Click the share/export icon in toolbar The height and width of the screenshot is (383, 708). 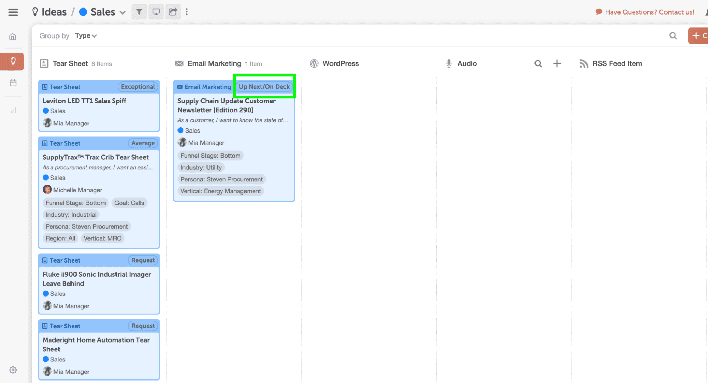click(172, 12)
